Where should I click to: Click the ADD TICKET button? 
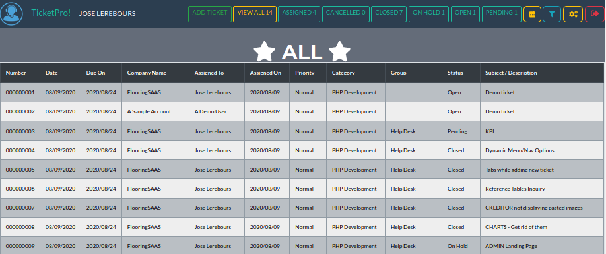(210, 14)
